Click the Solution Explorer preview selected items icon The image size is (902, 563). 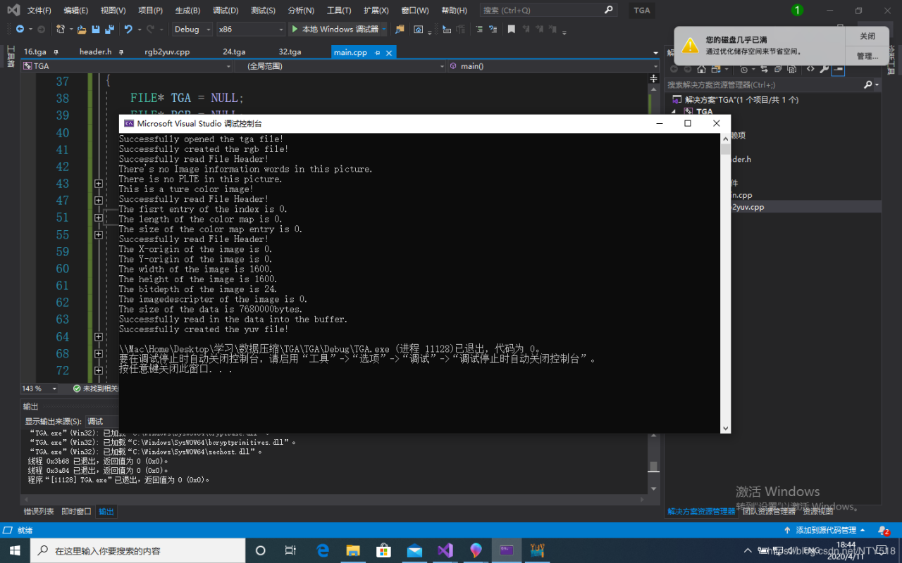coord(837,69)
